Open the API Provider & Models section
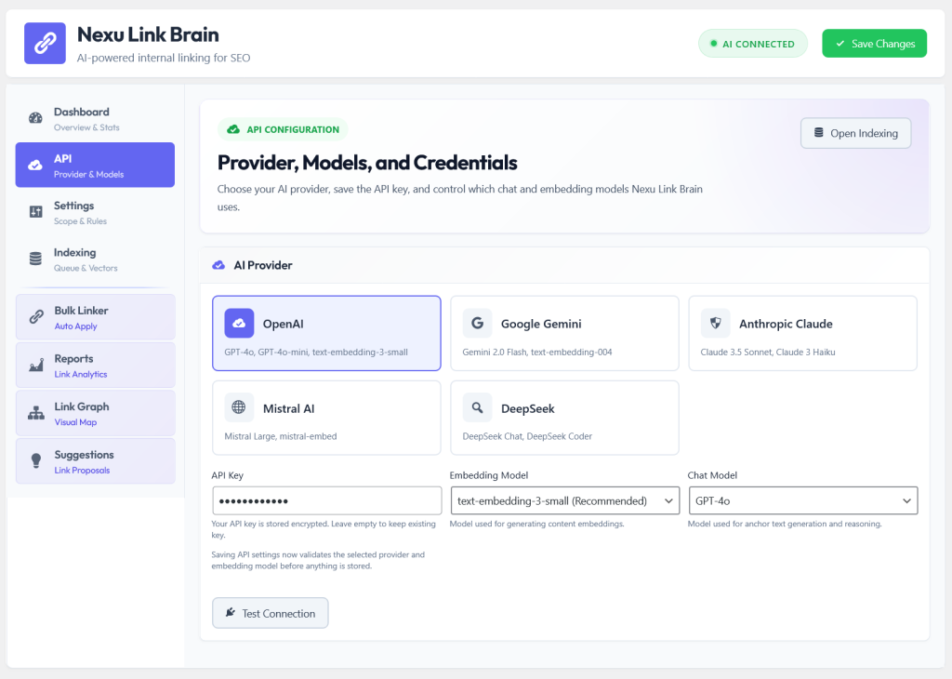 (96, 166)
